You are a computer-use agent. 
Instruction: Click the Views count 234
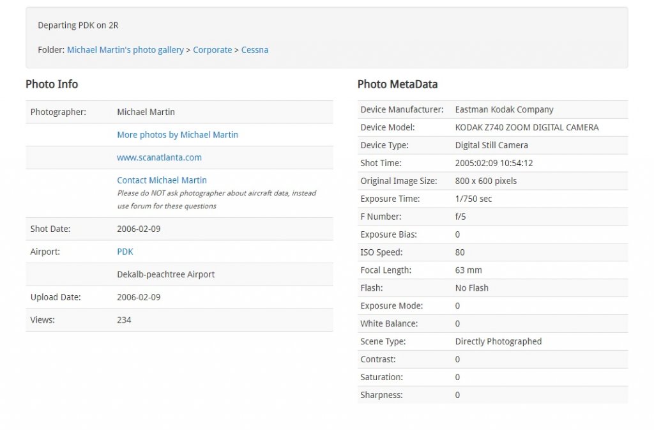[124, 319]
